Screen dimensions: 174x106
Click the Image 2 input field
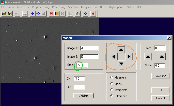point(89,57)
